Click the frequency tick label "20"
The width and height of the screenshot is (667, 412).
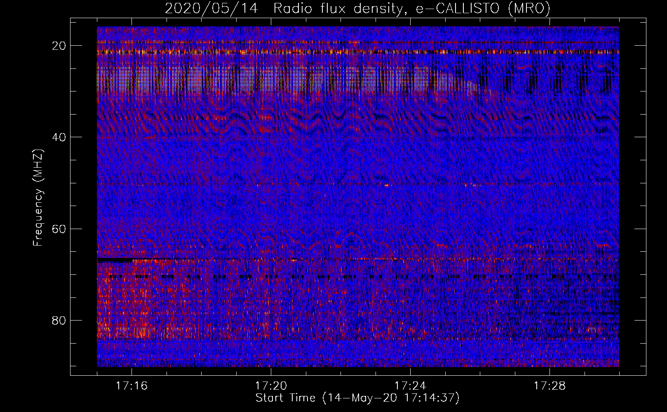click(x=59, y=46)
